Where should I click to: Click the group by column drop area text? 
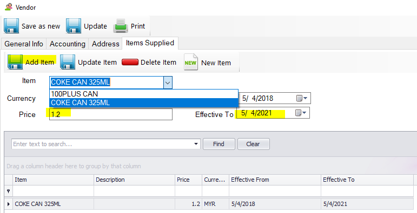pyautogui.click(x=74, y=166)
